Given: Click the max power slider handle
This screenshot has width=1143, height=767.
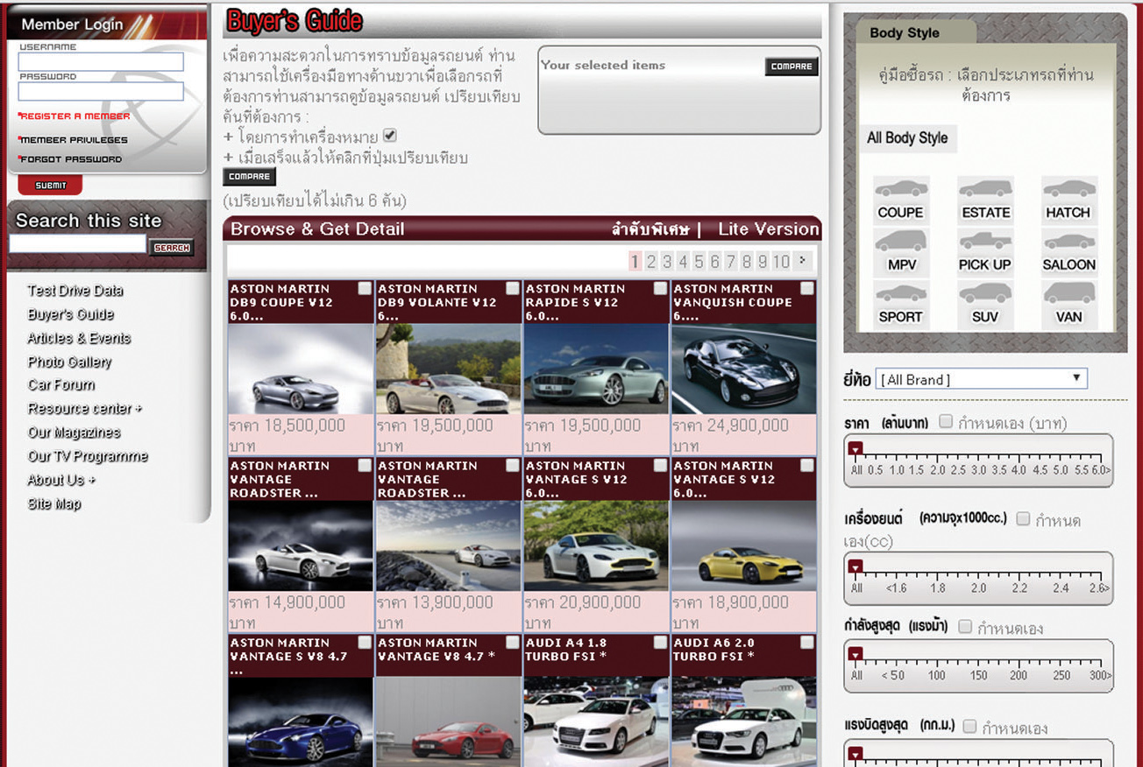Looking at the screenshot, I should coord(856,654).
